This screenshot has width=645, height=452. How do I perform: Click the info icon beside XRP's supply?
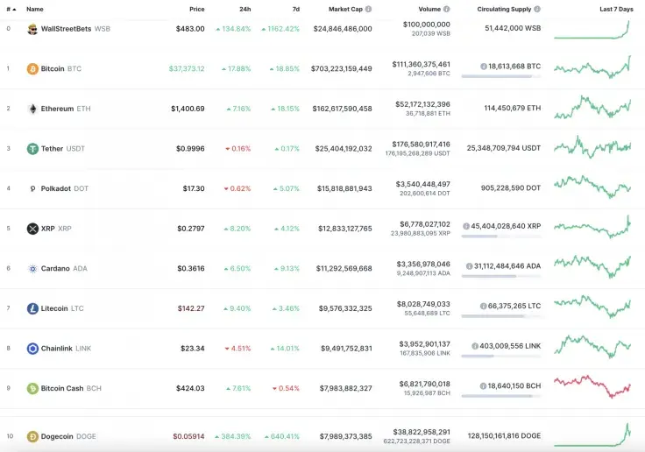[x=466, y=226]
